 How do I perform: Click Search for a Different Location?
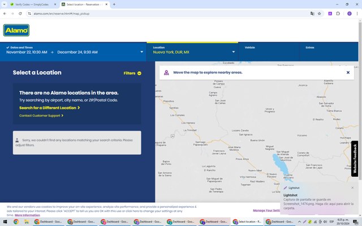tap(49, 108)
